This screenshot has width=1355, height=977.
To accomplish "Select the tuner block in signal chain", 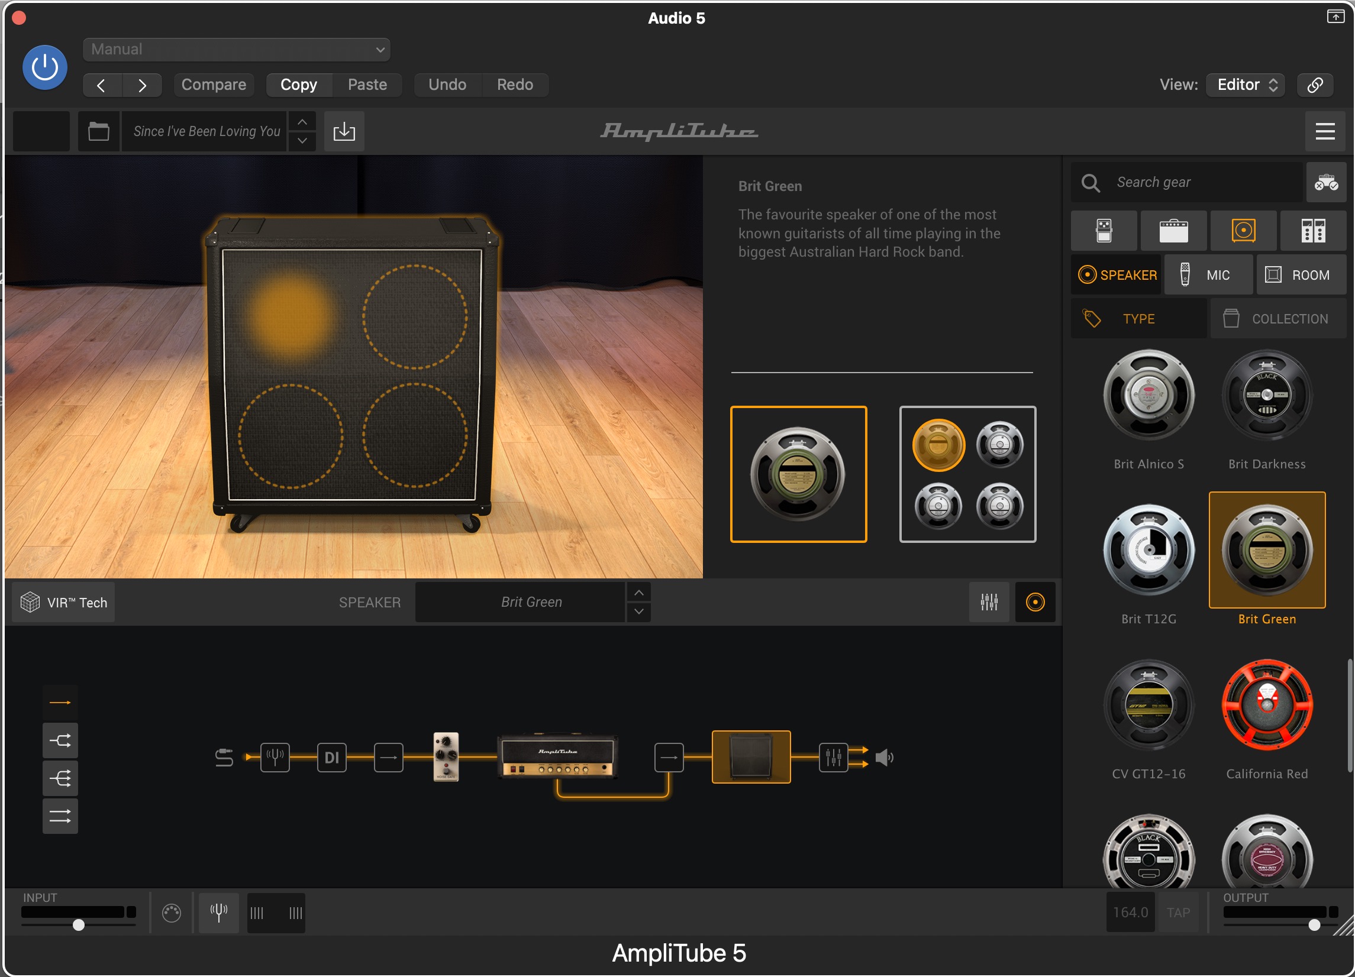I will point(275,758).
